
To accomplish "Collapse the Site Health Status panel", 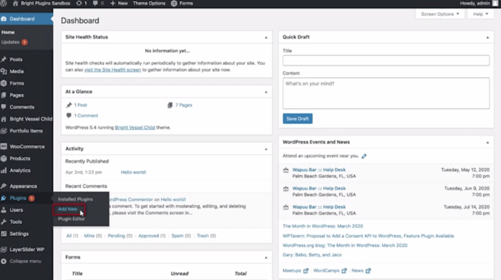I will click(266, 38).
